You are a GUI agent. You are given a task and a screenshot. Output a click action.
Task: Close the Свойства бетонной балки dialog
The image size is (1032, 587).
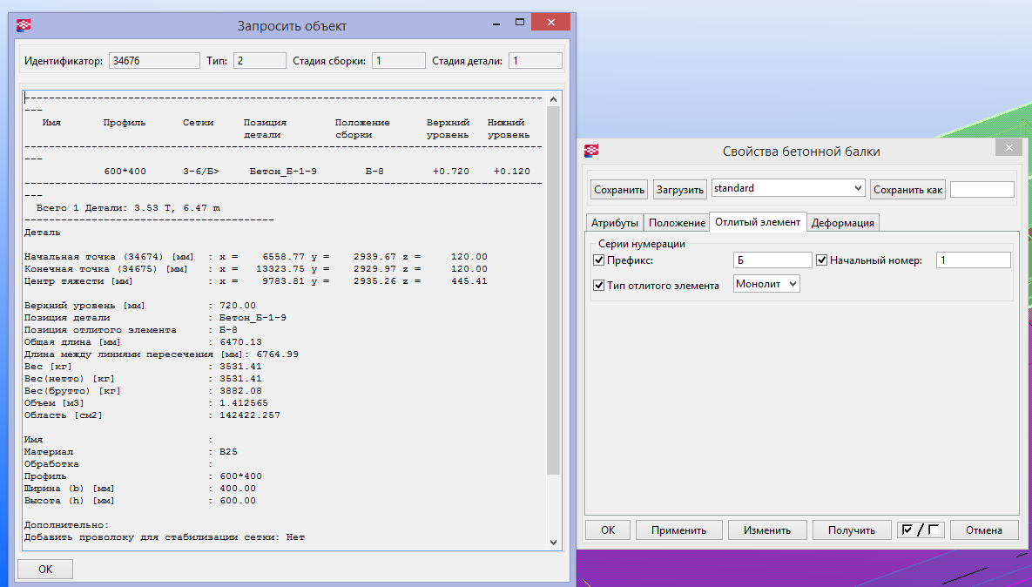tap(1009, 148)
